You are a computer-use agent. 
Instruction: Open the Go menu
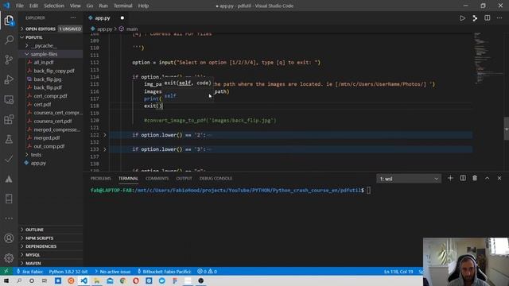click(x=90, y=6)
